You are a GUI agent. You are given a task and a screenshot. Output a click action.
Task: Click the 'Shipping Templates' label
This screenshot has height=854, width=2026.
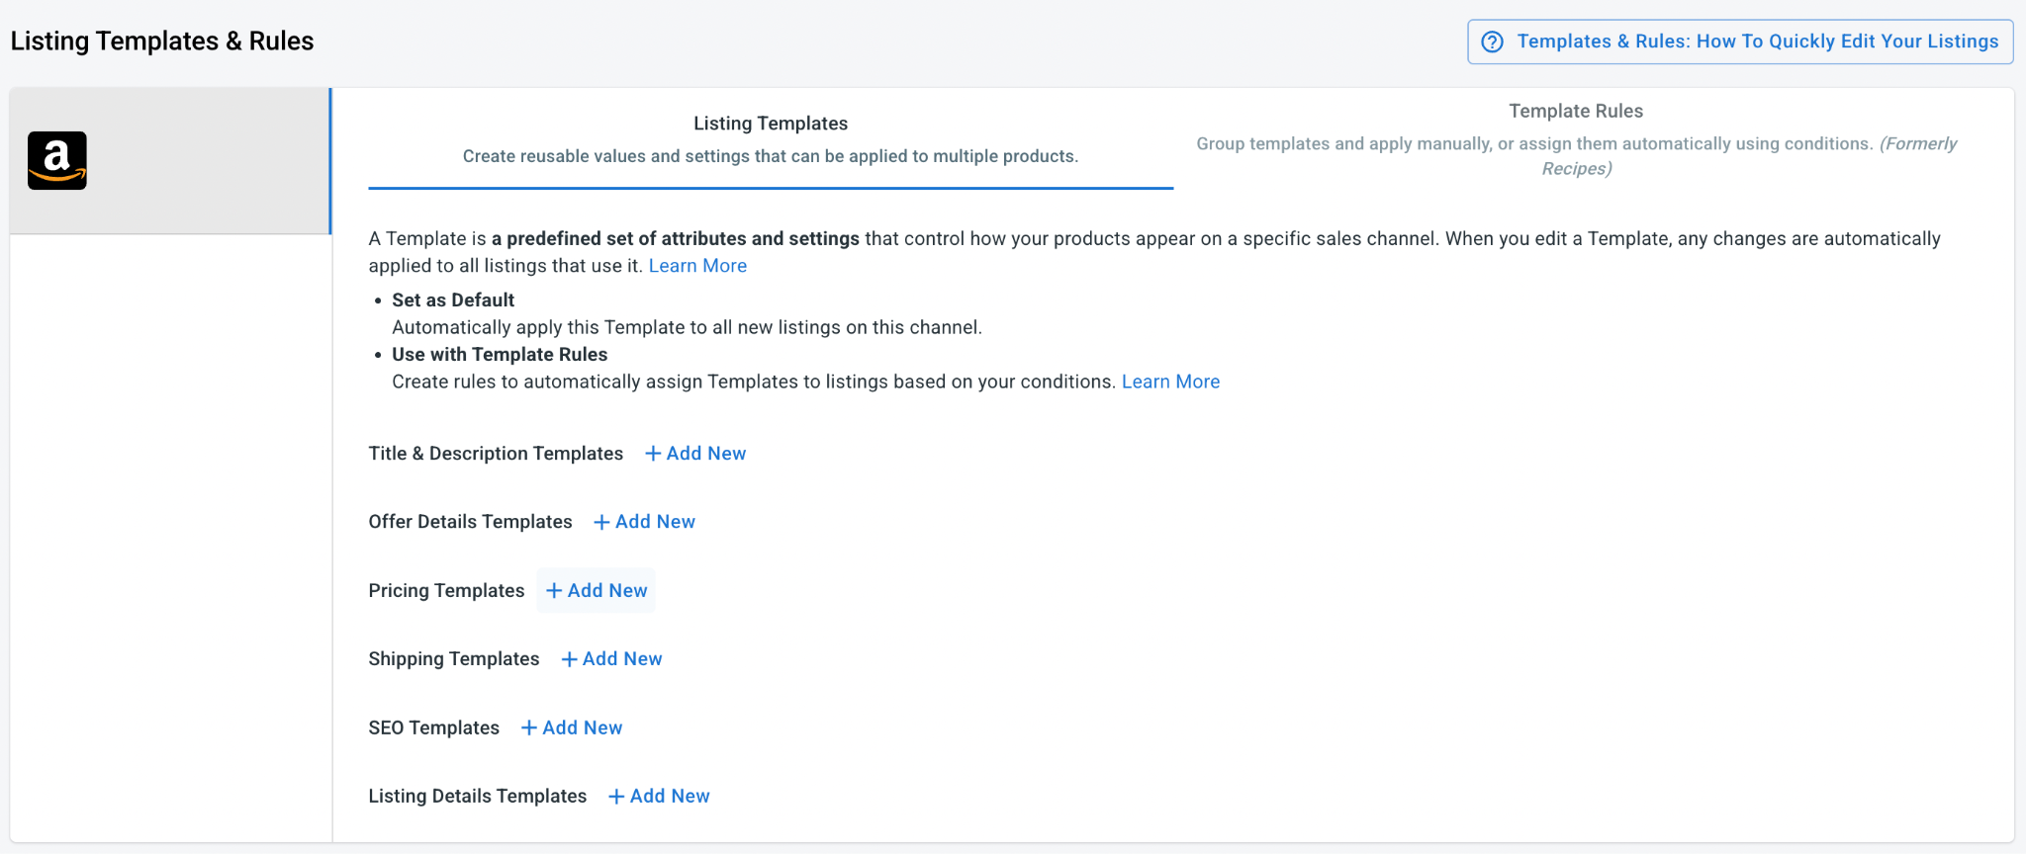(454, 659)
